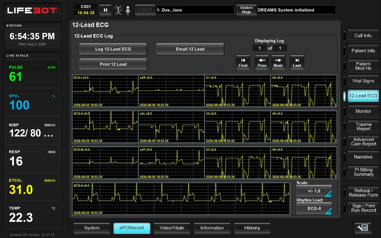Click the C001 unit identifier
This screenshot has height=238, width=381.
[86, 7]
